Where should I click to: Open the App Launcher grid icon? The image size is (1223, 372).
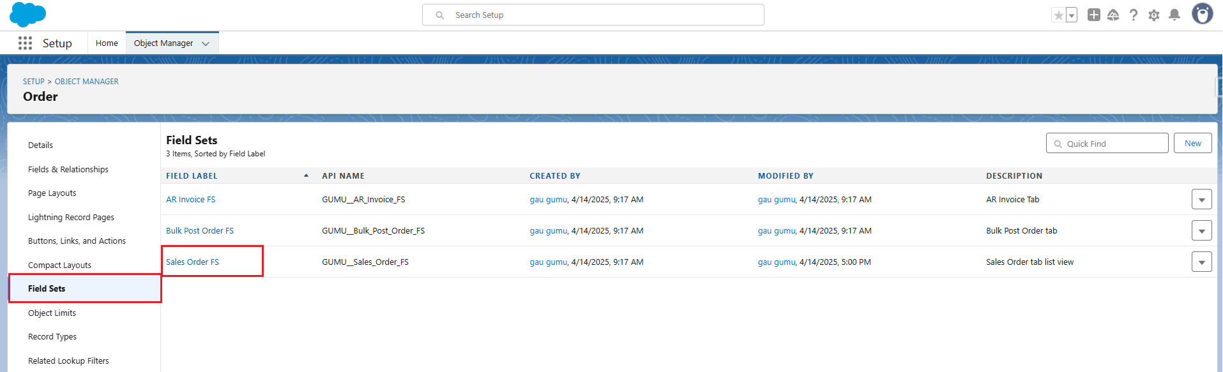click(x=25, y=43)
